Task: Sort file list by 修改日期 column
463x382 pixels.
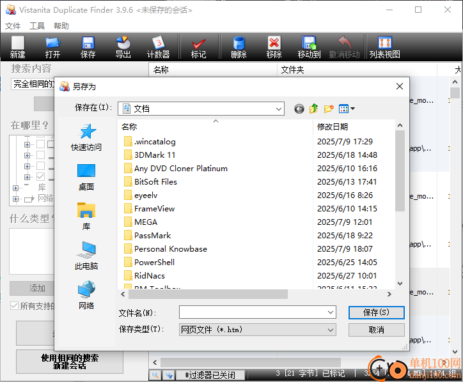Action: coord(354,127)
